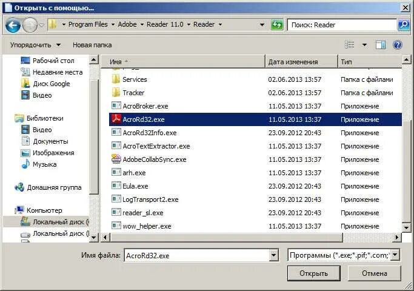Select Reader 11.0 in address path
Image resolution: width=414 pixels, height=291 pixels.
(x=165, y=24)
